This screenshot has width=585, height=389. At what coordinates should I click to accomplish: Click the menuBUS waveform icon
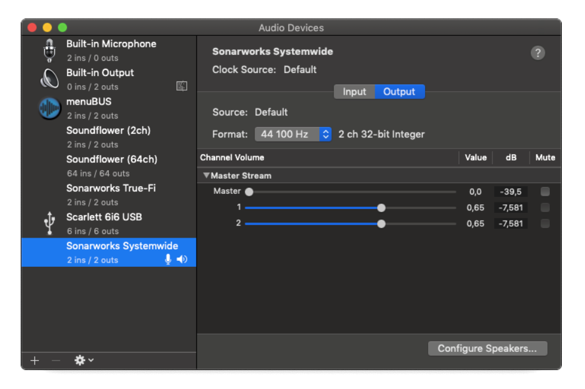point(49,109)
